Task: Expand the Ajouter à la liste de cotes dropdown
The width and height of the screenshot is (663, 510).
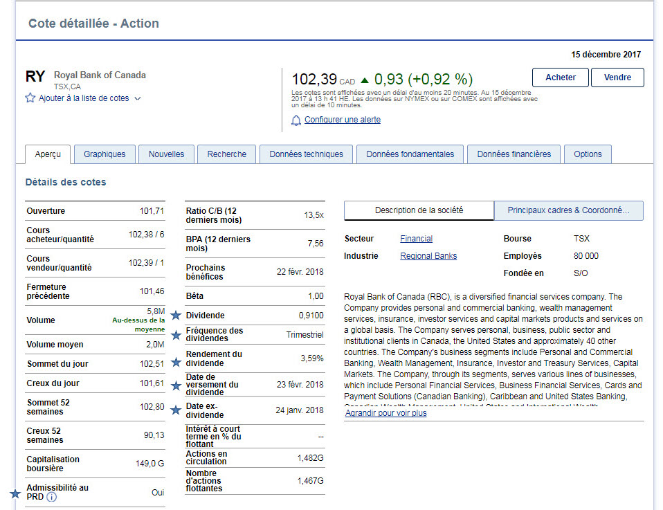Action: [x=137, y=98]
